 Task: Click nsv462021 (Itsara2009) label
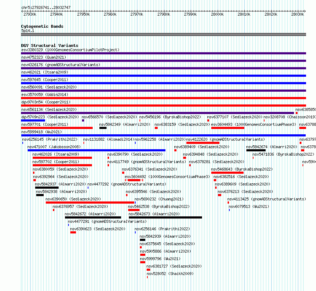tap(45, 72)
